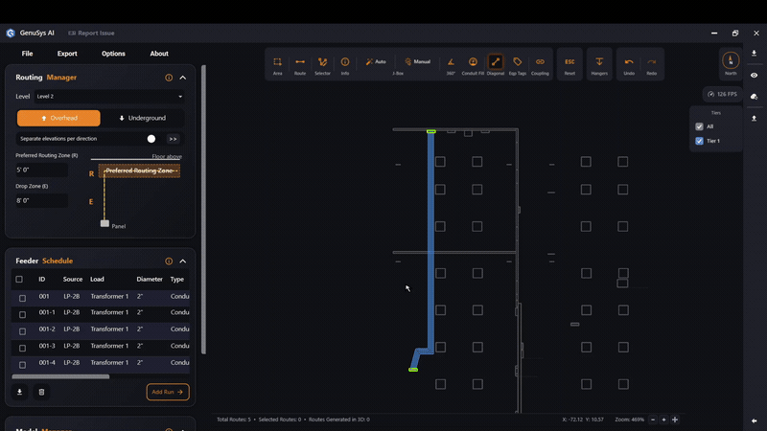This screenshot has width=767, height=431.
Task: Open the Hangers tool
Action: (x=599, y=65)
